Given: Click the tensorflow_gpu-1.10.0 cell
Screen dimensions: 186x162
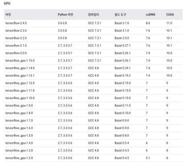Looking at the screenshot, I should pyautogui.click(x=20, y=98).
